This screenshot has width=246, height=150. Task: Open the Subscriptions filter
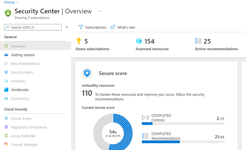[92, 27]
